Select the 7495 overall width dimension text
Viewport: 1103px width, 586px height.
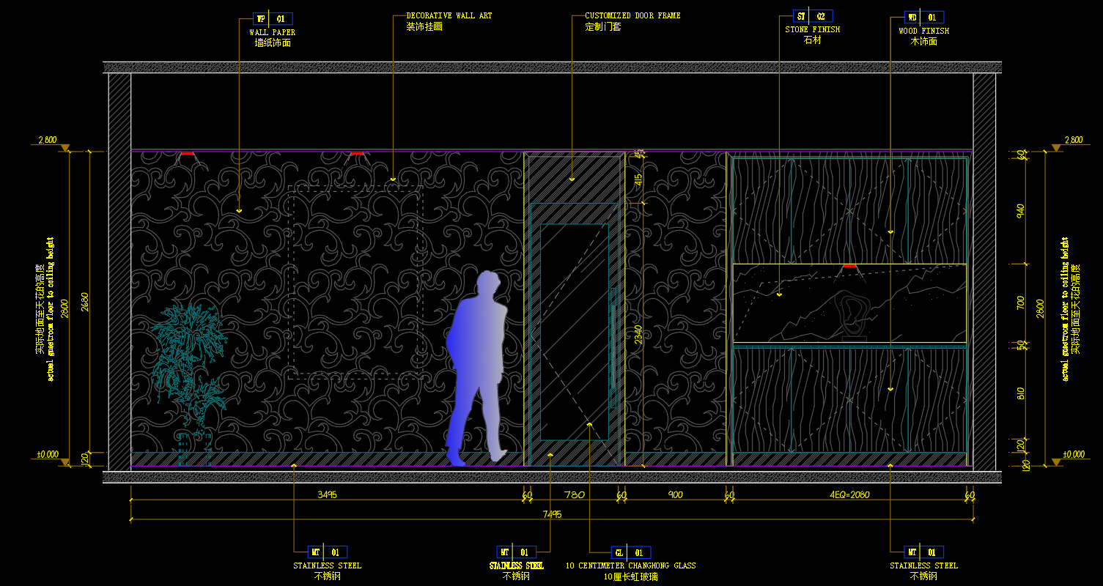[552, 514]
